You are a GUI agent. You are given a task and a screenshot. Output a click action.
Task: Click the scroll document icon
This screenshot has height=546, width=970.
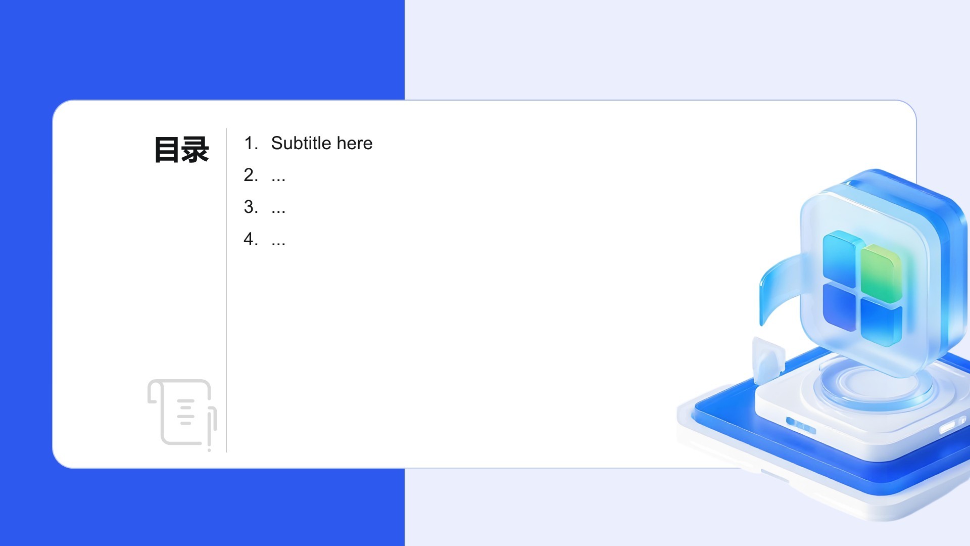(x=182, y=413)
